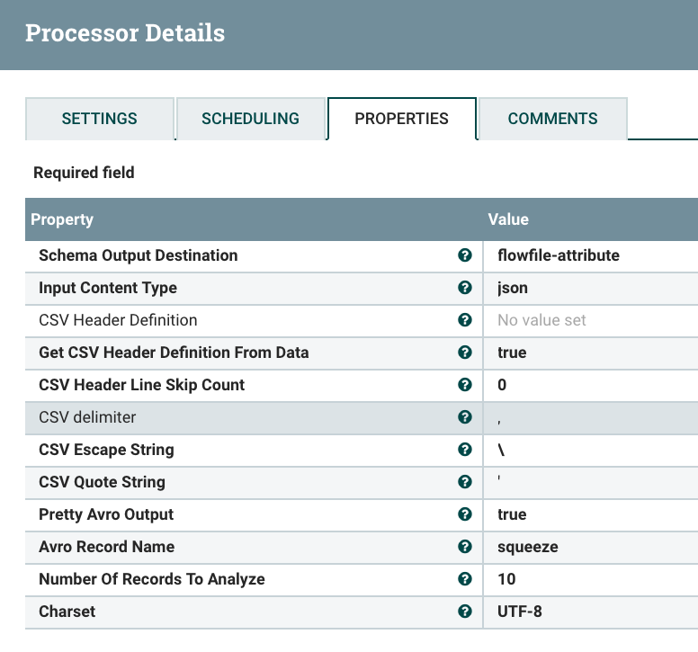The image size is (698, 652).
Task: Click help icon next to Charset
Action: pyautogui.click(x=465, y=612)
